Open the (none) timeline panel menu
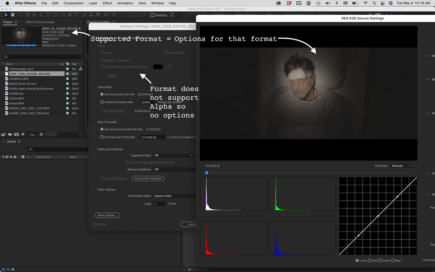Screen dimensions: 435x272 (x=19, y=142)
